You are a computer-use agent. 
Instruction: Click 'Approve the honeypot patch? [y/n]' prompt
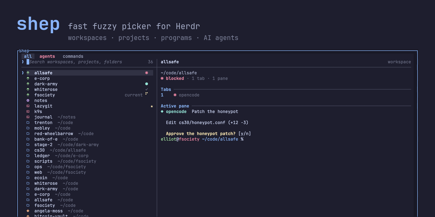[x=208, y=134]
